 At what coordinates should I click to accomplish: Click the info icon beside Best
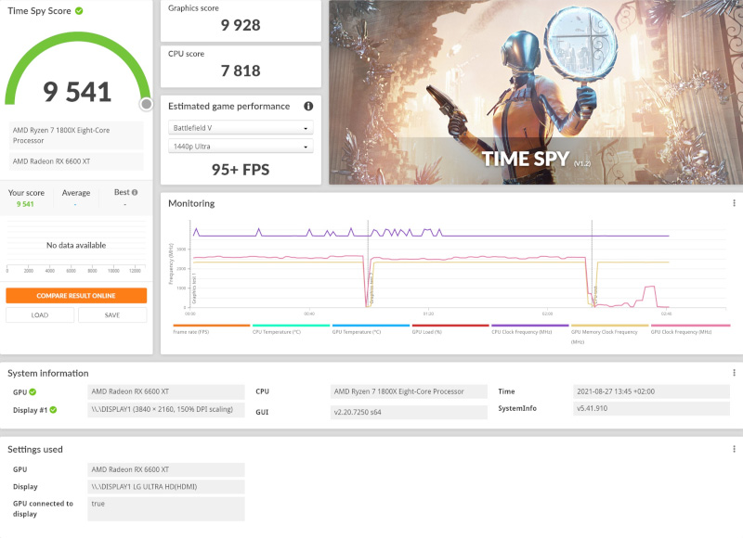coord(135,192)
